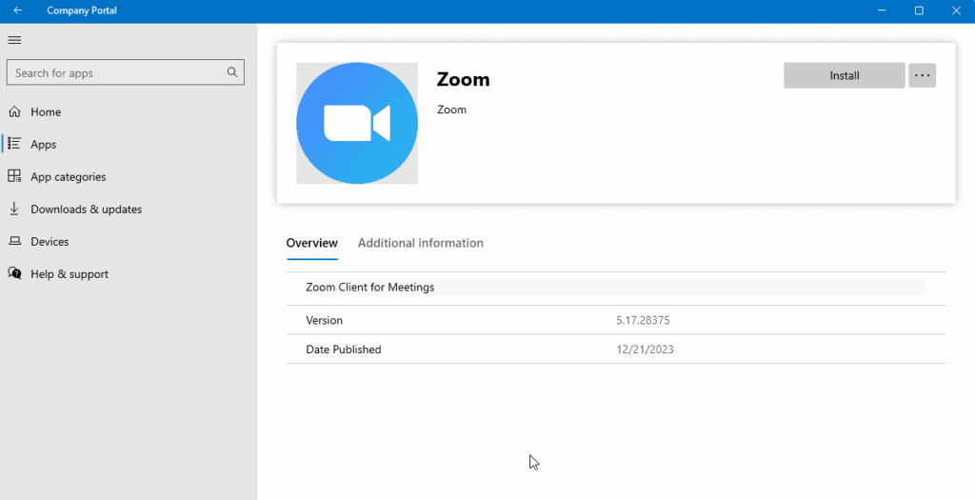Open Home from the sidebar house icon
This screenshot has height=500, width=975.
click(14, 112)
